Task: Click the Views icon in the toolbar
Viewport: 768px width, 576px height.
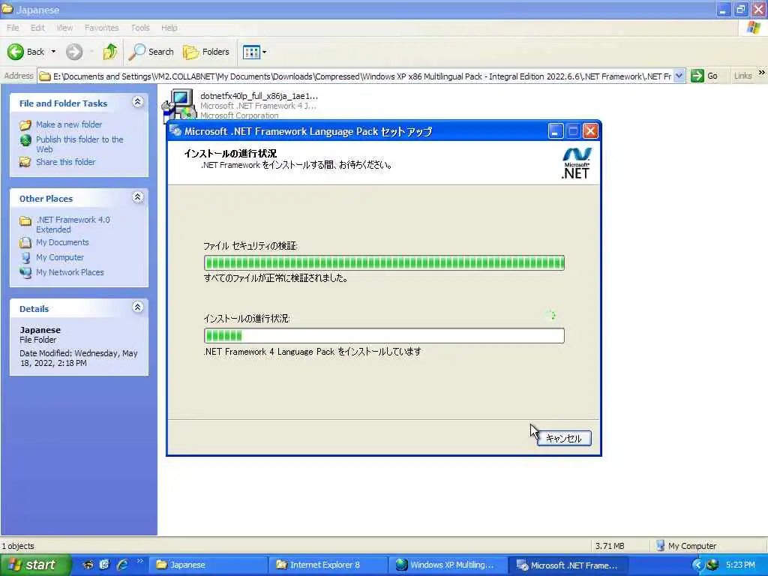Action: click(x=252, y=52)
